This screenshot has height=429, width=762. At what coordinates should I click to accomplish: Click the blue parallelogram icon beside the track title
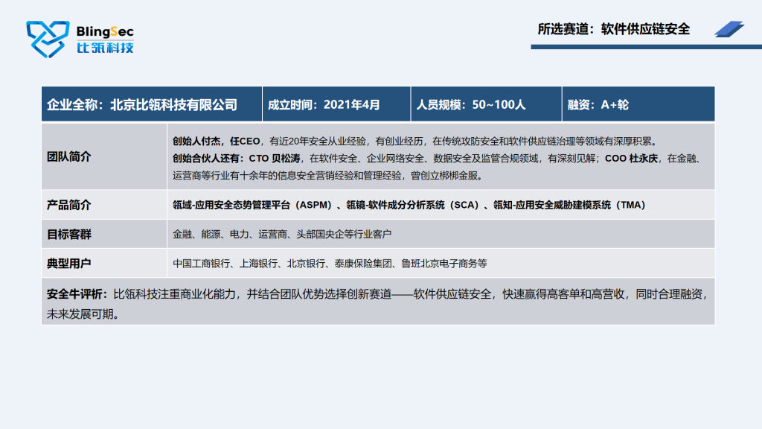point(729,29)
